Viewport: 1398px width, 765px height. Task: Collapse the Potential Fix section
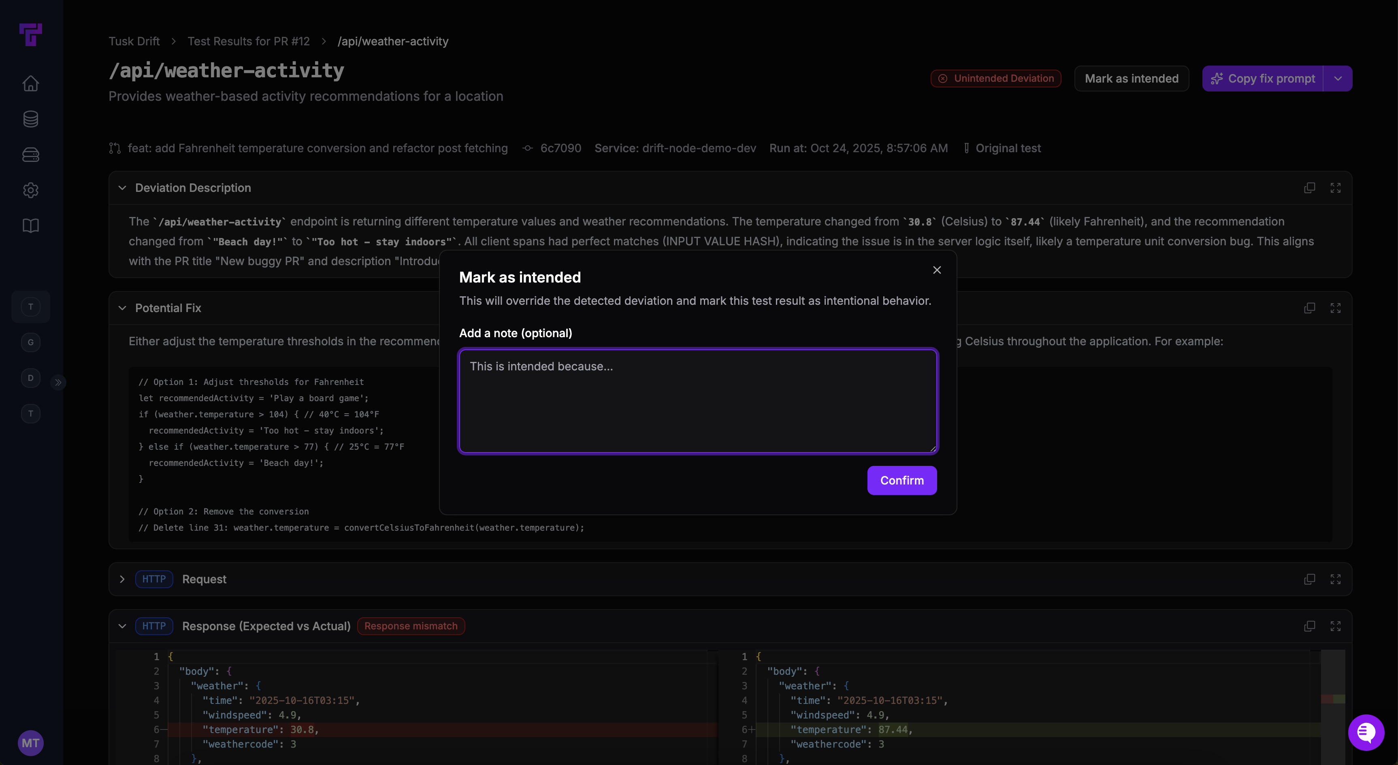pyautogui.click(x=123, y=308)
